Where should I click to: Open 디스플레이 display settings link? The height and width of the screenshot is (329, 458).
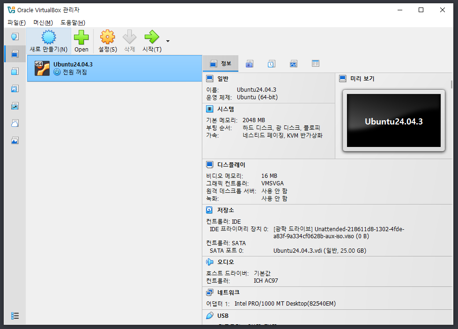pyautogui.click(x=231, y=165)
